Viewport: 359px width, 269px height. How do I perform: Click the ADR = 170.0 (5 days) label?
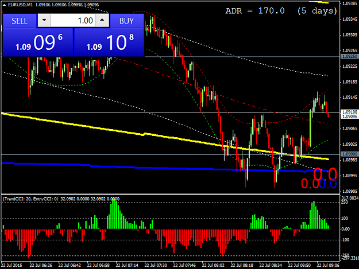click(x=281, y=11)
